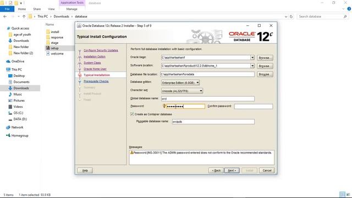The width and height of the screenshot is (352, 198).
Task: Toggle Create as Container database checkbox
Action: (132, 114)
